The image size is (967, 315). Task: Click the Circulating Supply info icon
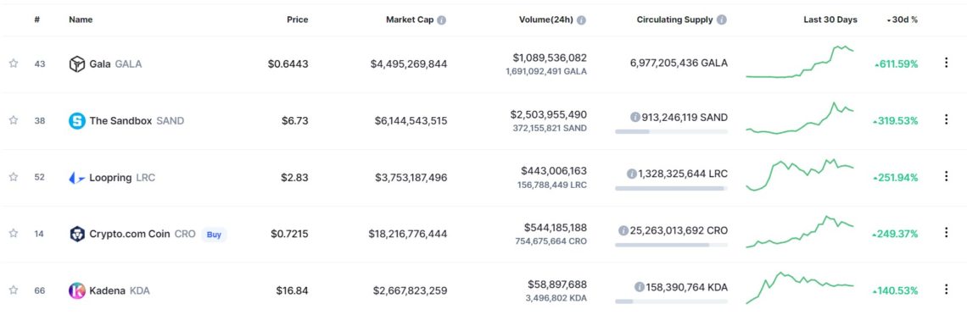(x=722, y=19)
